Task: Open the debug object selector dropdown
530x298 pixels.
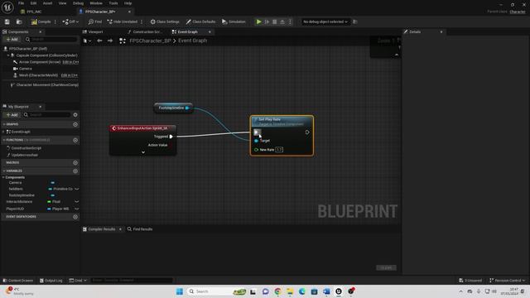Action: (325, 22)
